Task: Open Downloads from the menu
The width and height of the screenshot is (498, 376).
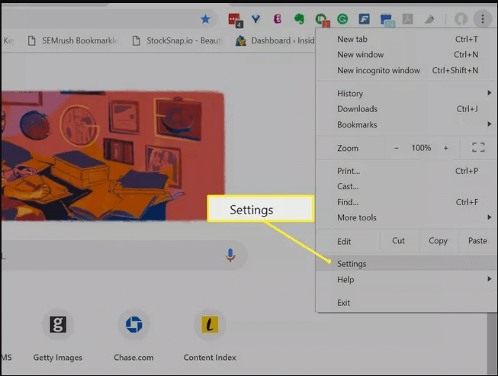Action: coord(407,109)
